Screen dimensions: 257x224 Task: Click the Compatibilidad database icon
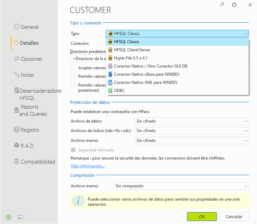tap(16, 161)
